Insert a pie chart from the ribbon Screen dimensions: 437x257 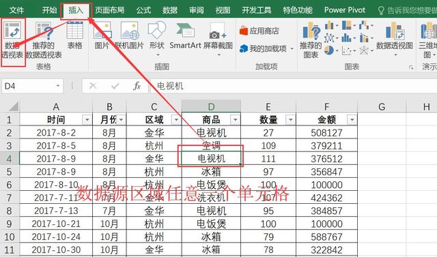click(329, 50)
